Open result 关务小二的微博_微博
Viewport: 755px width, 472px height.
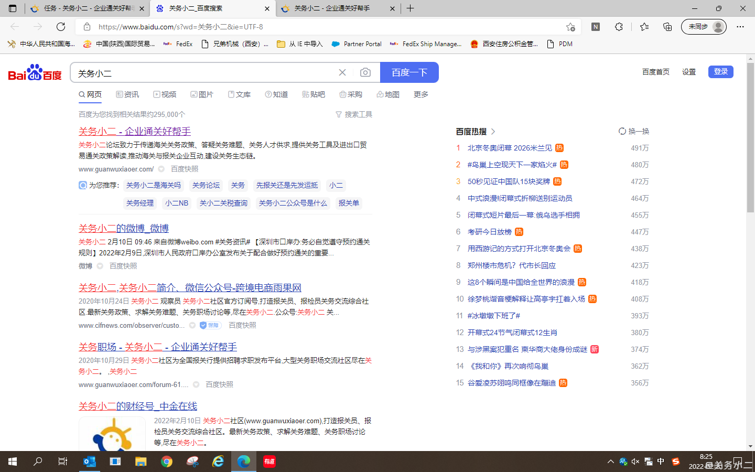click(124, 228)
